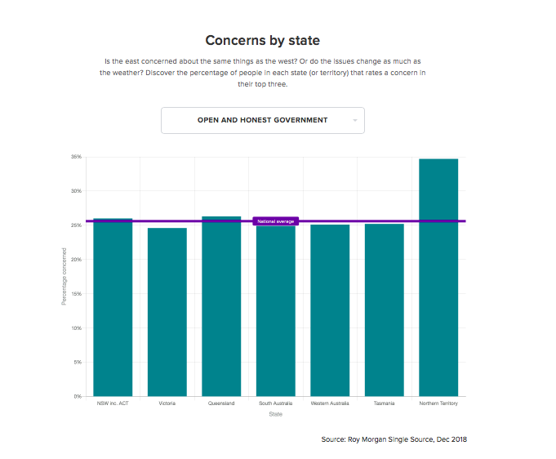Viewport: 556px width, 459px height.
Task: Click the Queensland axis label
Action: (221, 403)
